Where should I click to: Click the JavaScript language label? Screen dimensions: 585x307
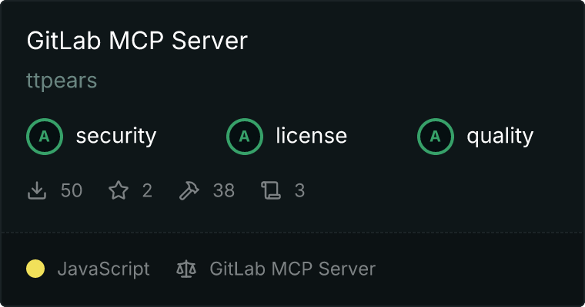point(103,269)
